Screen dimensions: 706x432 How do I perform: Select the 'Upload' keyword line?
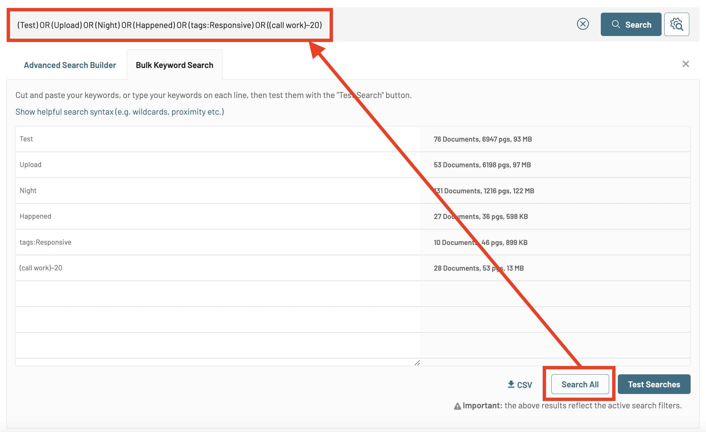click(x=218, y=165)
